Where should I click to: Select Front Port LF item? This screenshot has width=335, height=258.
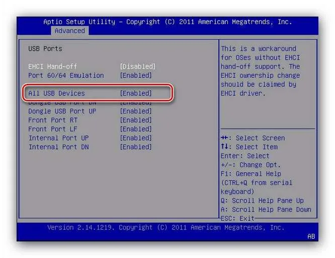pyautogui.click(x=53, y=129)
